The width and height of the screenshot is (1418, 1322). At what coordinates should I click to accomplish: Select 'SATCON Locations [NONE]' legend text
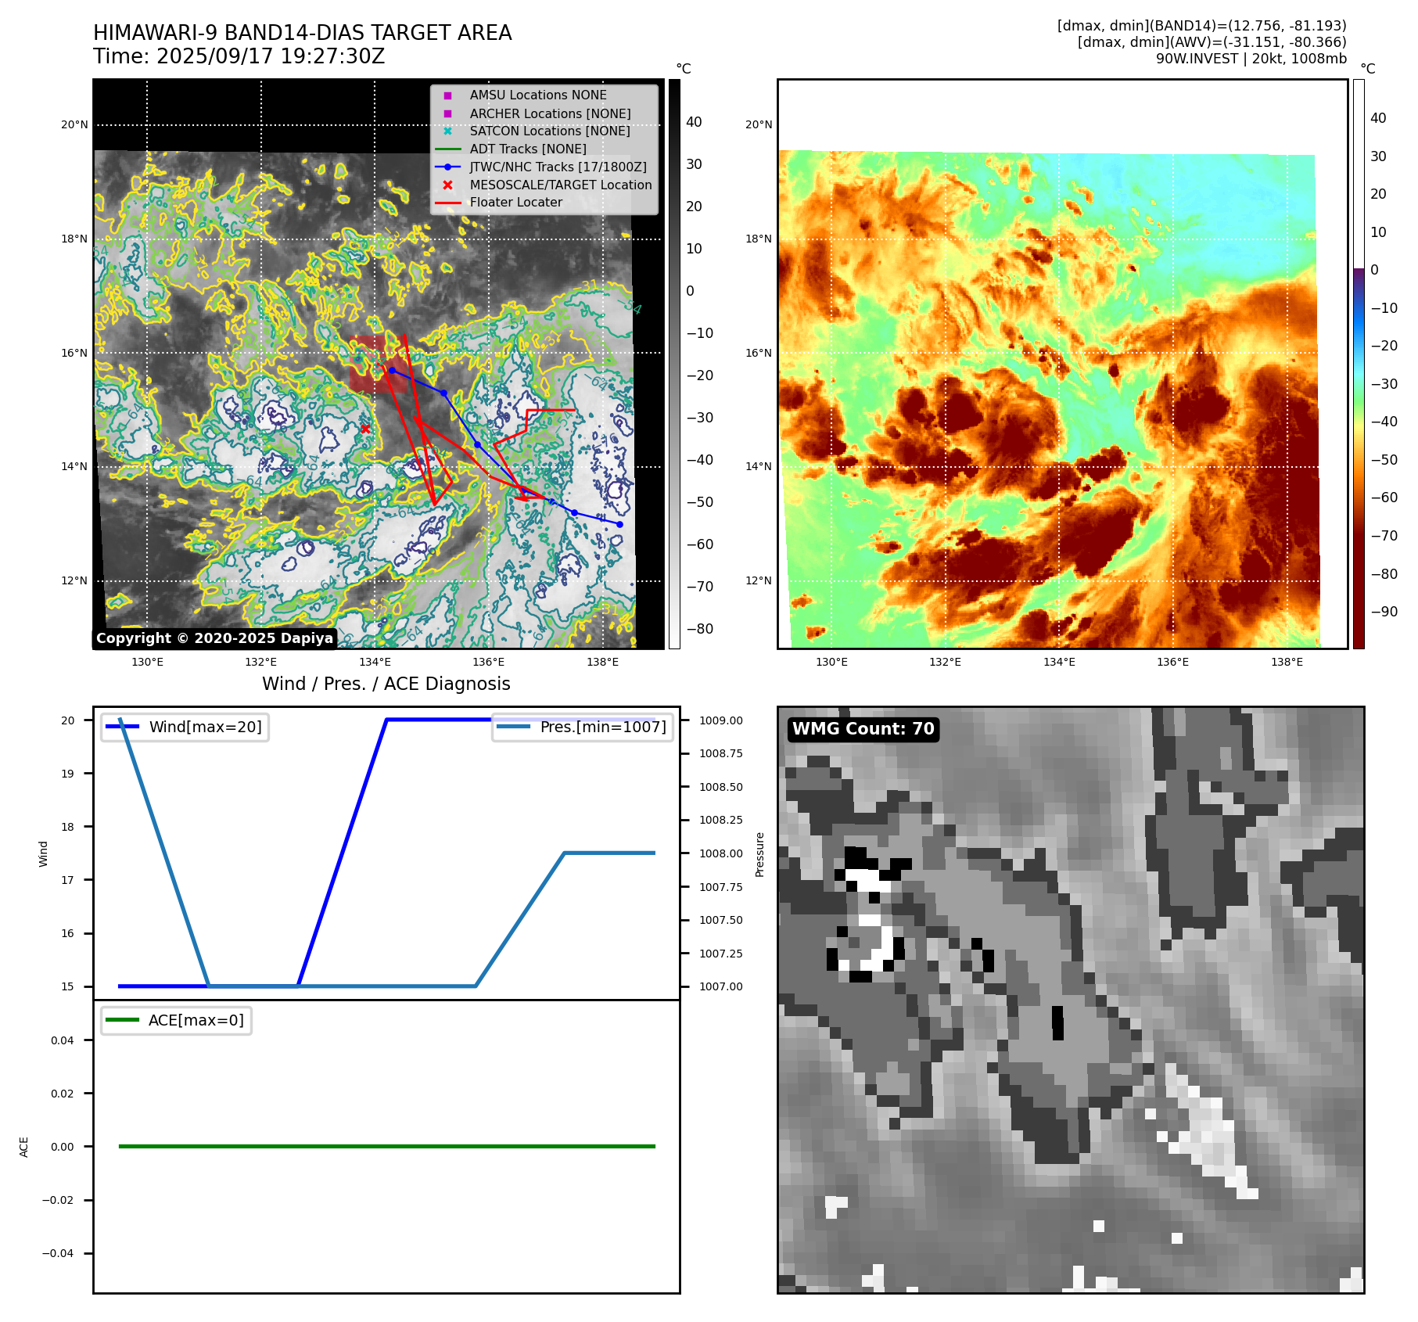(x=550, y=131)
